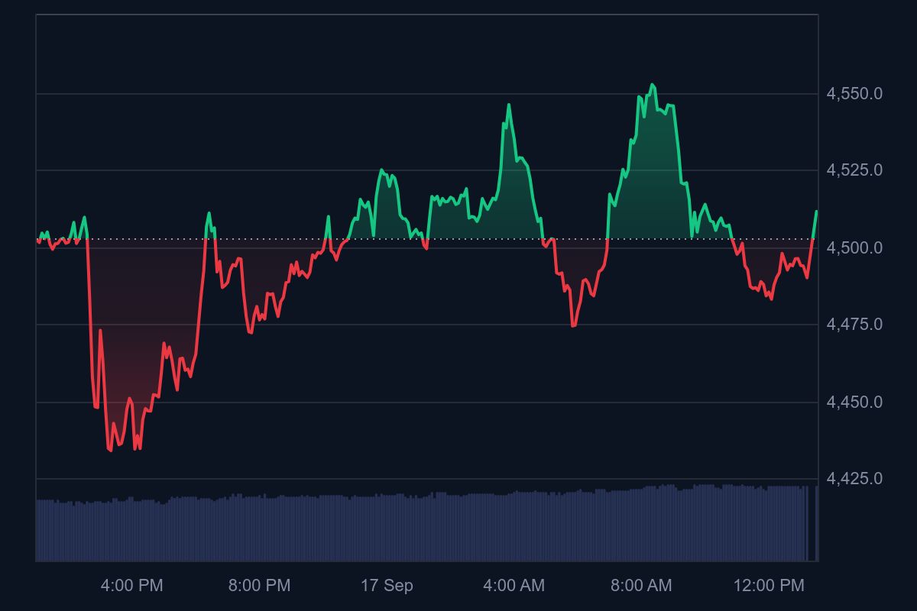Select the 4,550.0 price axis label

click(854, 94)
